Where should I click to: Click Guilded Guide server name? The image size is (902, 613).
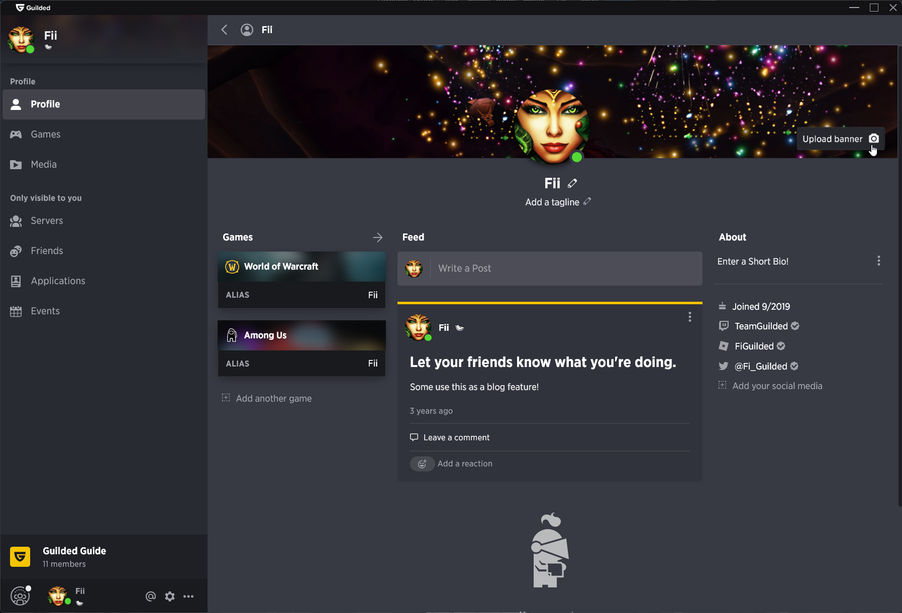click(x=74, y=551)
